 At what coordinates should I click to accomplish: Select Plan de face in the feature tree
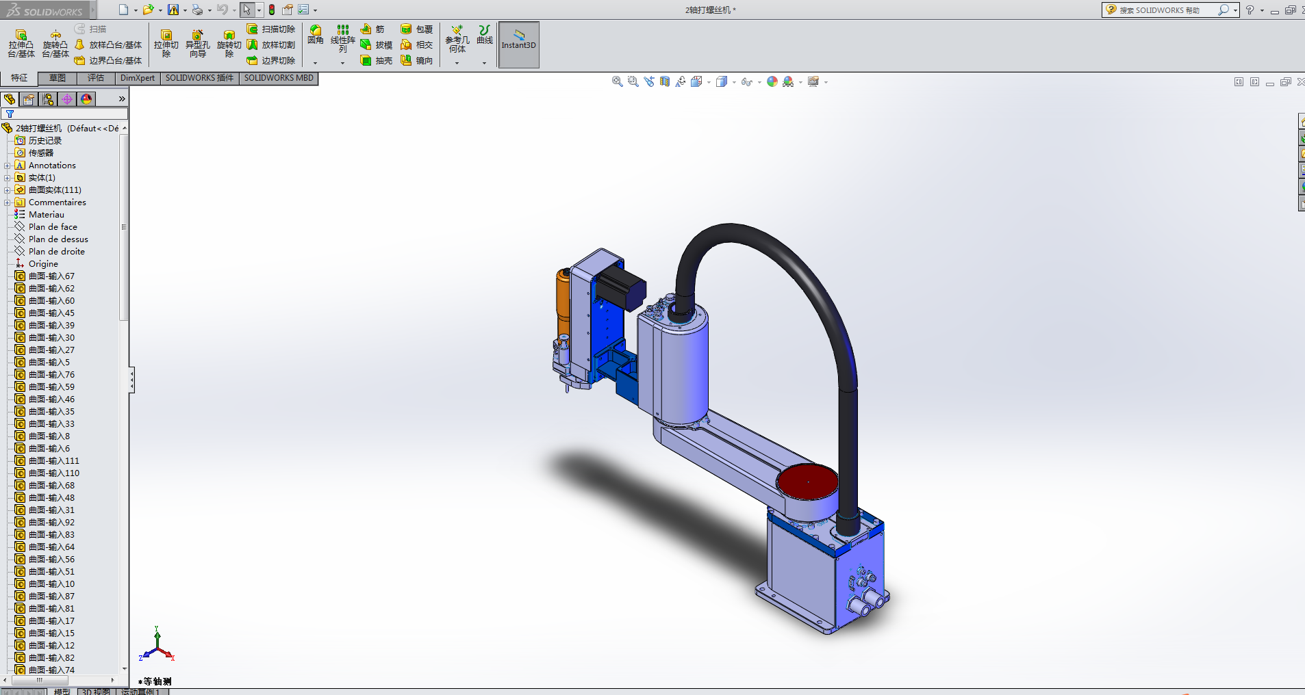point(53,227)
